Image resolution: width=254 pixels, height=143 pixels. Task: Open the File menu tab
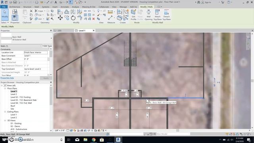(x=4, y=7)
